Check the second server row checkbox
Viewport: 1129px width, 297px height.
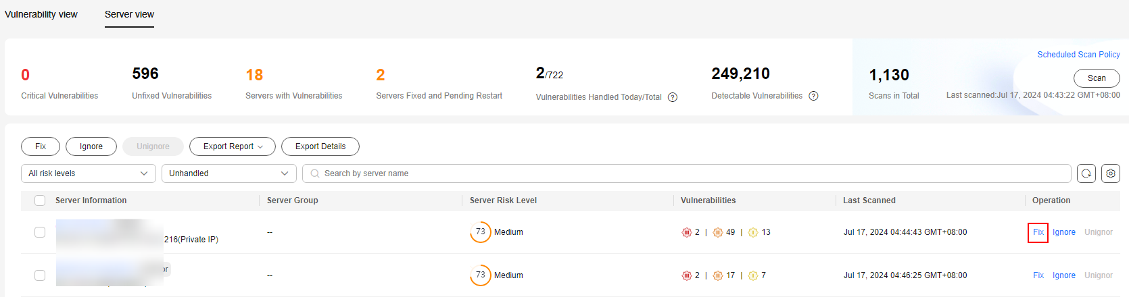pyautogui.click(x=40, y=275)
